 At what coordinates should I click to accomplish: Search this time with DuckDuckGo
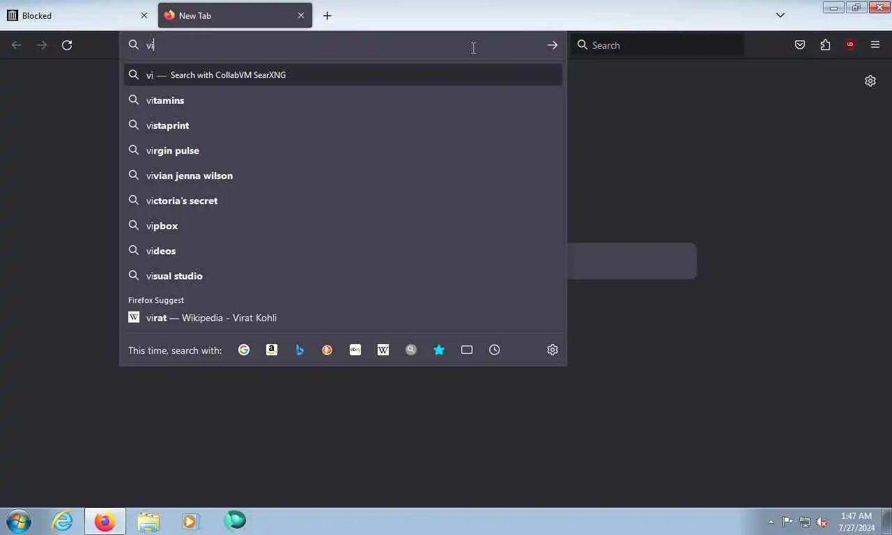tap(328, 350)
